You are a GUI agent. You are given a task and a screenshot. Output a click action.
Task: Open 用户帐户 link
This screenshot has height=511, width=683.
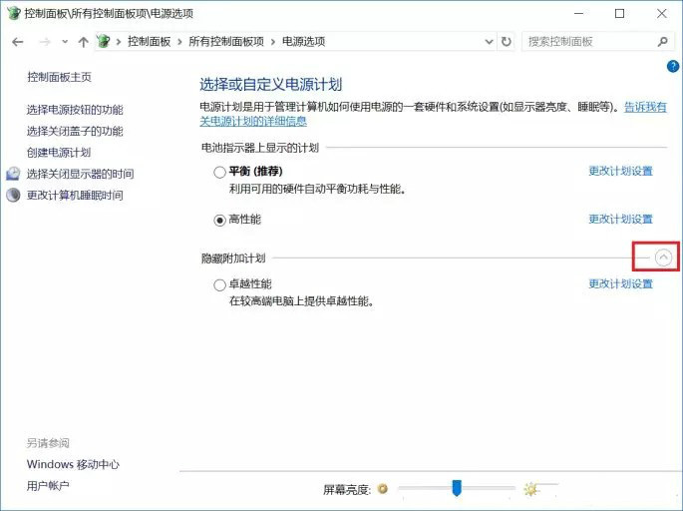pos(48,486)
